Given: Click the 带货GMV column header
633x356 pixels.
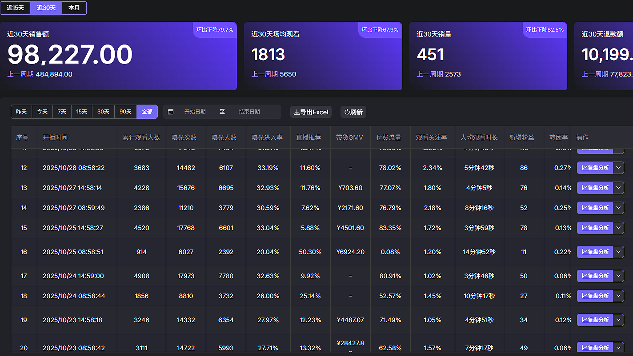Looking at the screenshot, I should point(349,138).
